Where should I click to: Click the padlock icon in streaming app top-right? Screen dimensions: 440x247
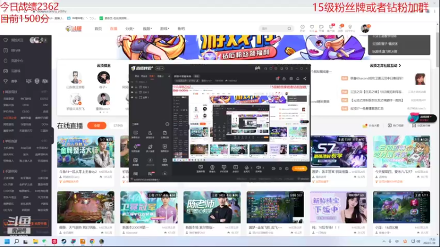click(x=284, y=78)
